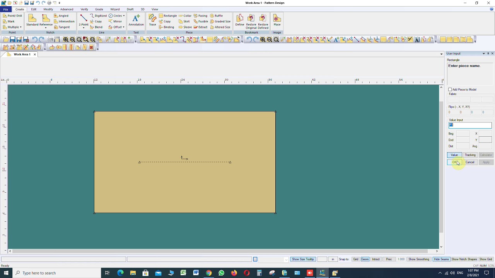Choose the Digitized line tool

[x=98, y=16]
